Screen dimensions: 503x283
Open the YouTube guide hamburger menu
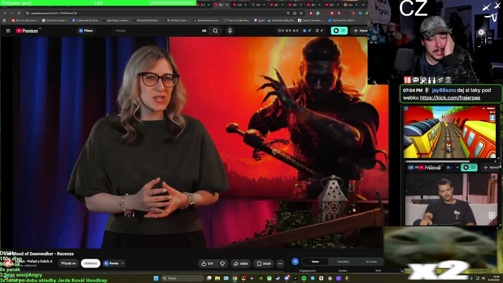tap(8, 31)
